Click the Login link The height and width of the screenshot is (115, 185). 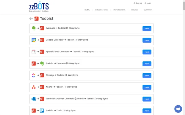click(x=149, y=3)
